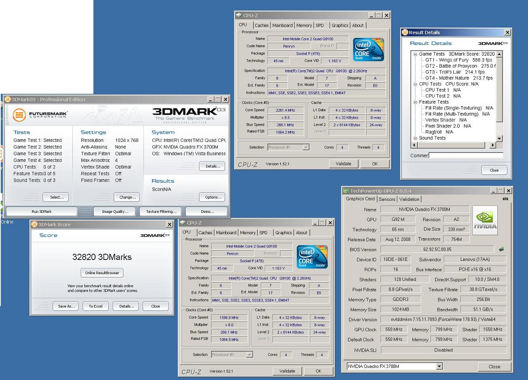Open SPD tab in lower CPU-Z
The width and height of the screenshot is (528, 380).
pos(264,233)
